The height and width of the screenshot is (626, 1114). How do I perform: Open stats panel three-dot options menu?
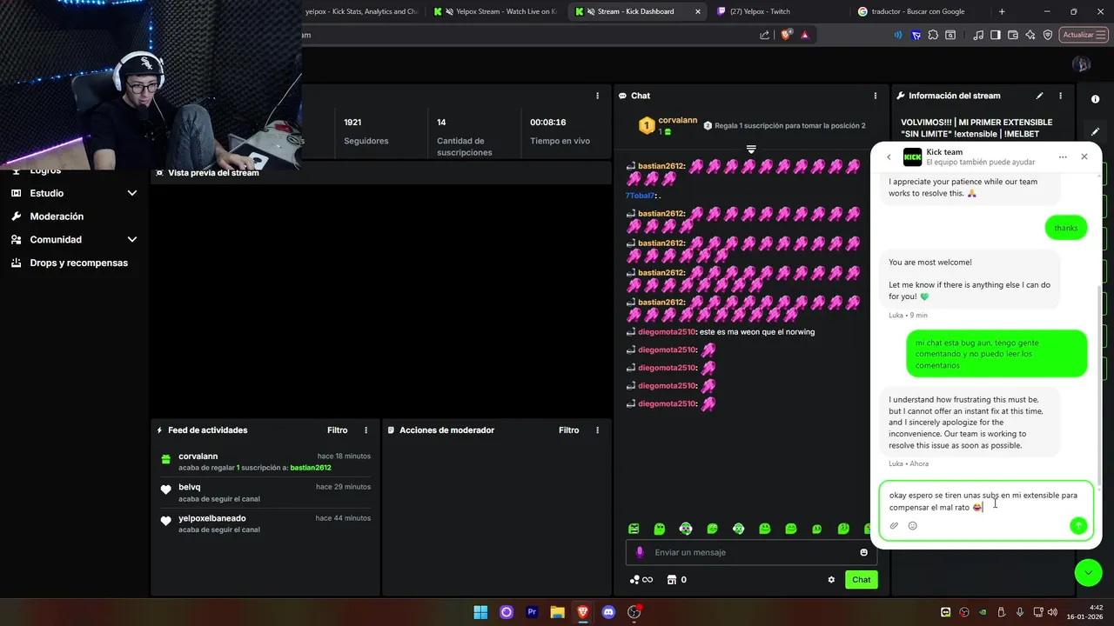coord(597,96)
